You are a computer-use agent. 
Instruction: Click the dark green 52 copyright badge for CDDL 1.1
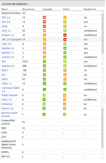pyautogui.click(x=44, y=84)
